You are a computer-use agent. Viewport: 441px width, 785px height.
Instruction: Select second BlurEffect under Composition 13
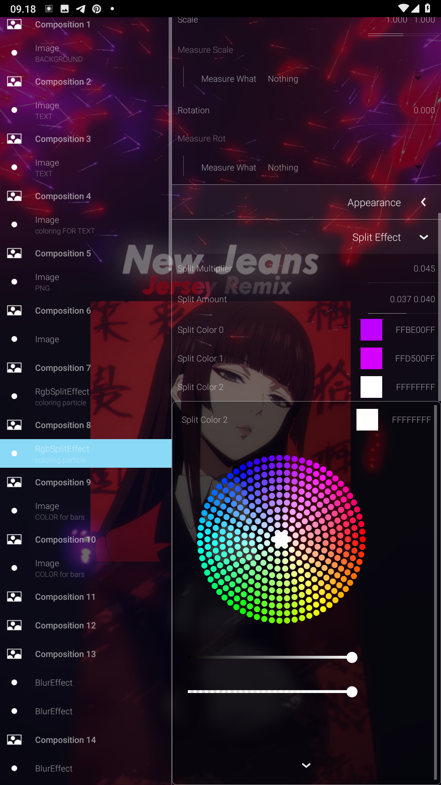pos(86,711)
